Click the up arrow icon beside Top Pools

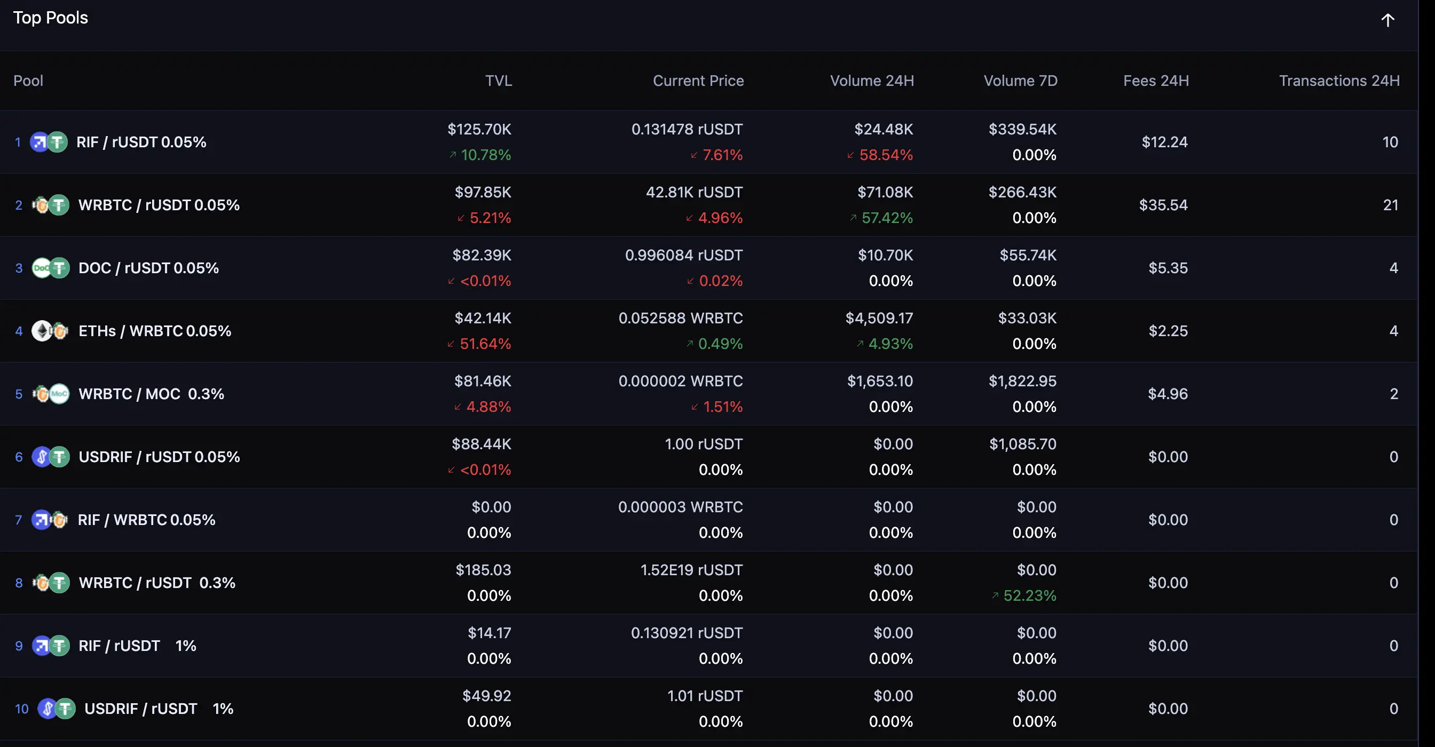point(1387,21)
